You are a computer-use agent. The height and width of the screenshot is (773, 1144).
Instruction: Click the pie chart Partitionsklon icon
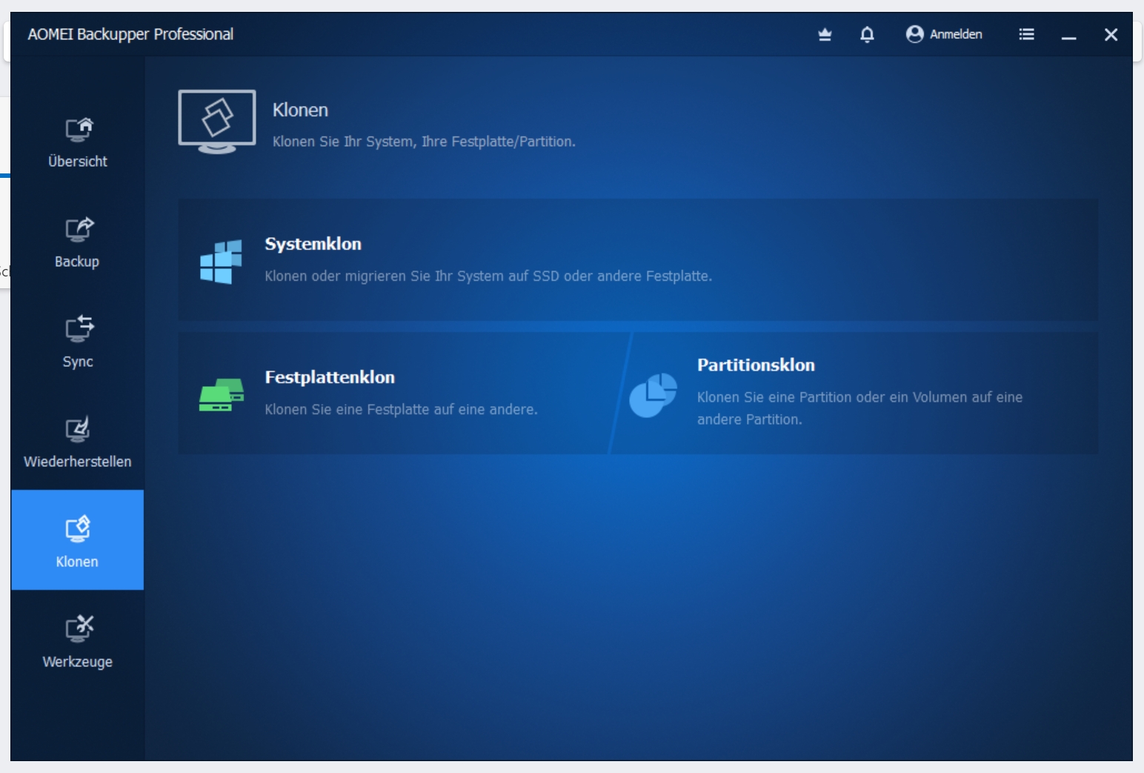[x=653, y=395]
